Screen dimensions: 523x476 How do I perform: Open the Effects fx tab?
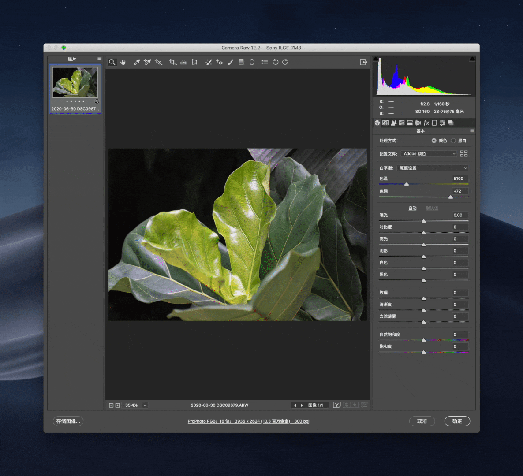pyautogui.click(x=426, y=123)
